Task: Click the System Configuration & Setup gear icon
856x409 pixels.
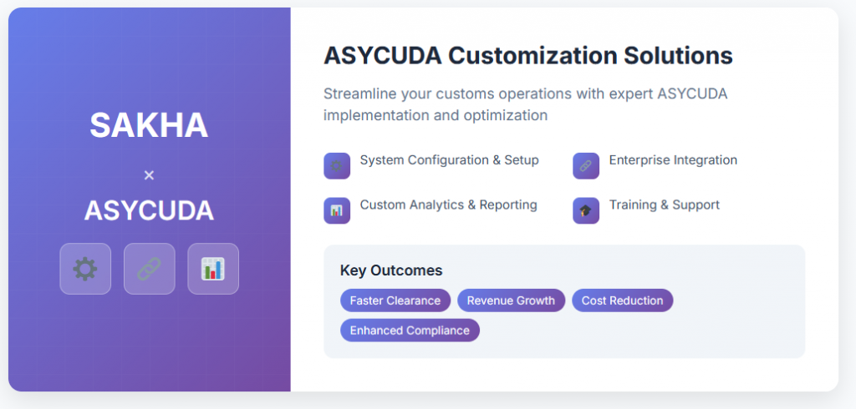Action: 337,166
